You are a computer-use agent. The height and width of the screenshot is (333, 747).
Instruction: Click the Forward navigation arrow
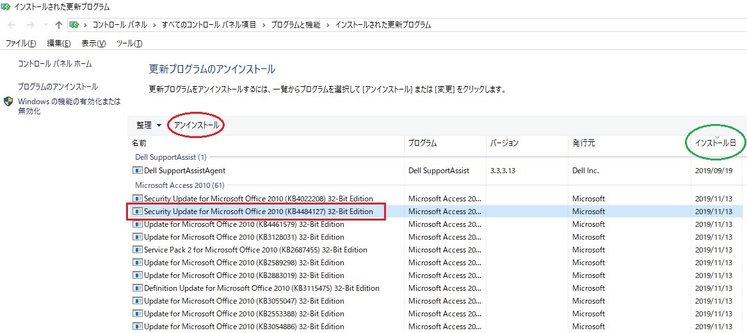pos(31,25)
